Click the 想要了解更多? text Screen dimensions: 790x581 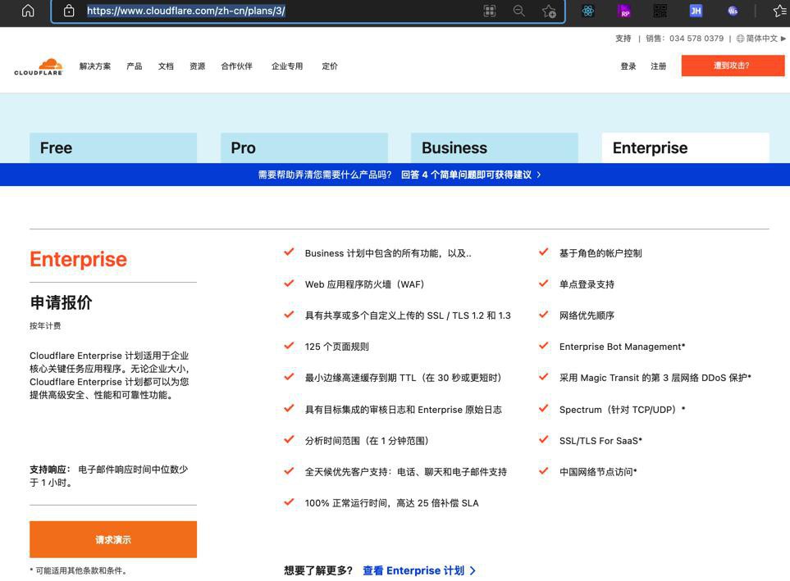pos(318,570)
